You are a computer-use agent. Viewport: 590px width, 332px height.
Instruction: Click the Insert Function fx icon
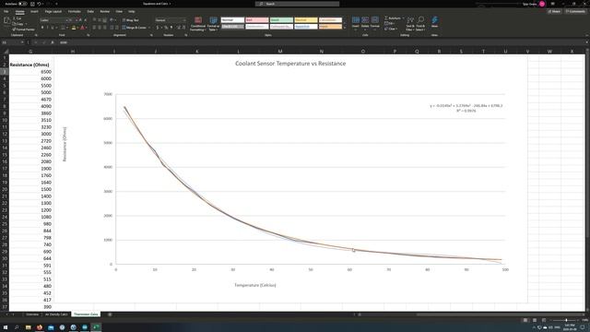point(52,42)
